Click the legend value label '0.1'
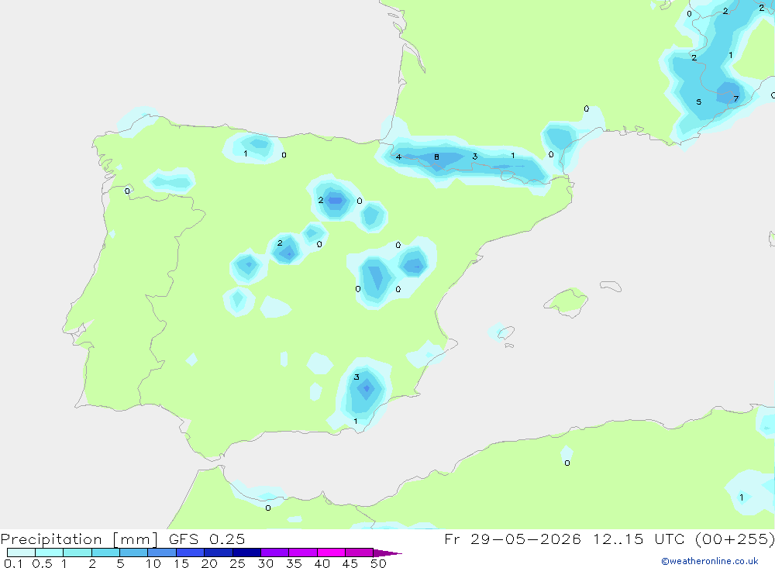Viewport: 775px width, 568px height. pos(13,563)
